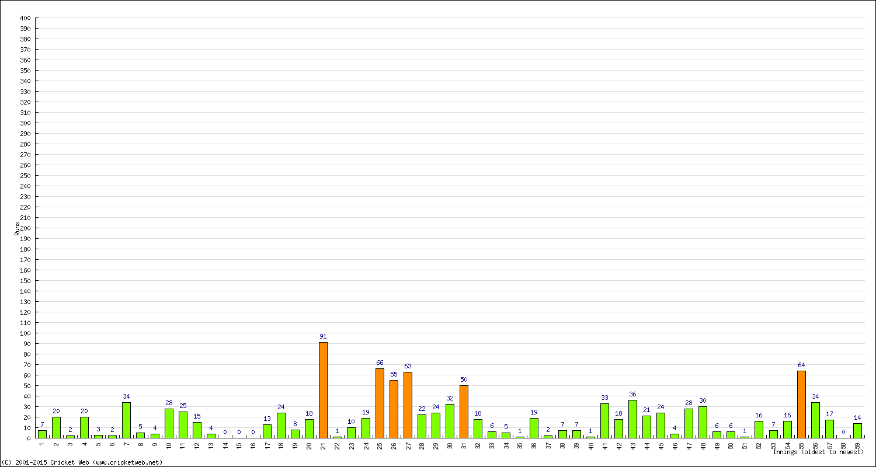Click value label 15 above inning 12
Image resolution: width=876 pixels, height=467 pixels.
(197, 416)
